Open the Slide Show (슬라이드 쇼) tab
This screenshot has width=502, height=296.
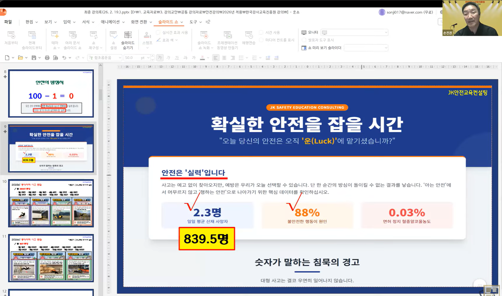[170, 22]
